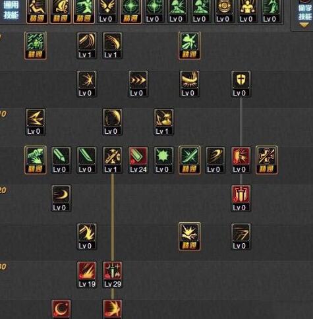This screenshot has height=319, width=313.
Task: Click the golden shield with cross skill
Action: (241, 84)
